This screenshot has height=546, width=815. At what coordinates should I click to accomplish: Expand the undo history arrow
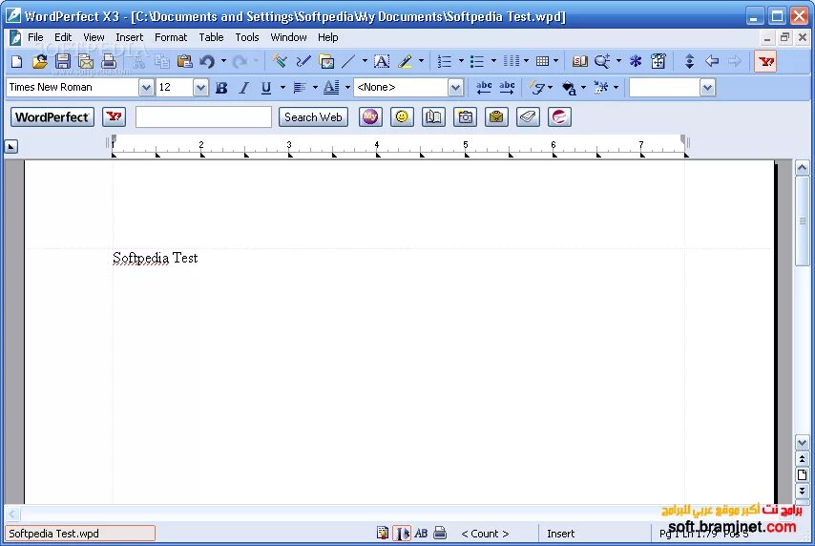[x=223, y=61]
